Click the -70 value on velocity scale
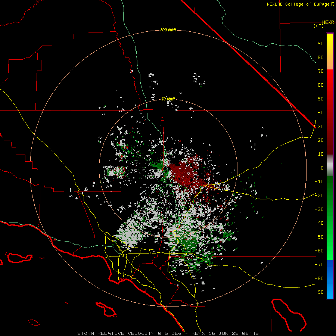 [319, 265]
